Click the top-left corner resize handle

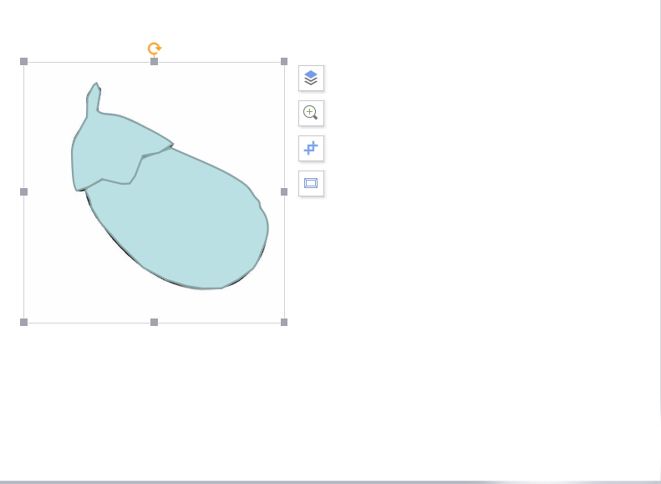tap(23, 62)
